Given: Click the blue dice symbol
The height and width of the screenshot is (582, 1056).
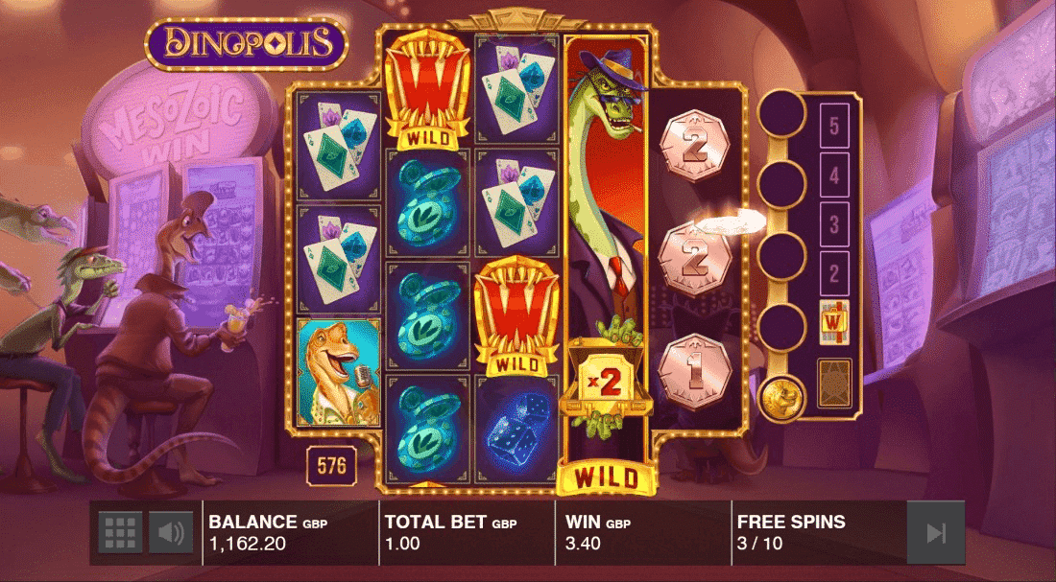Looking at the screenshot, I should tap(516, 429).
